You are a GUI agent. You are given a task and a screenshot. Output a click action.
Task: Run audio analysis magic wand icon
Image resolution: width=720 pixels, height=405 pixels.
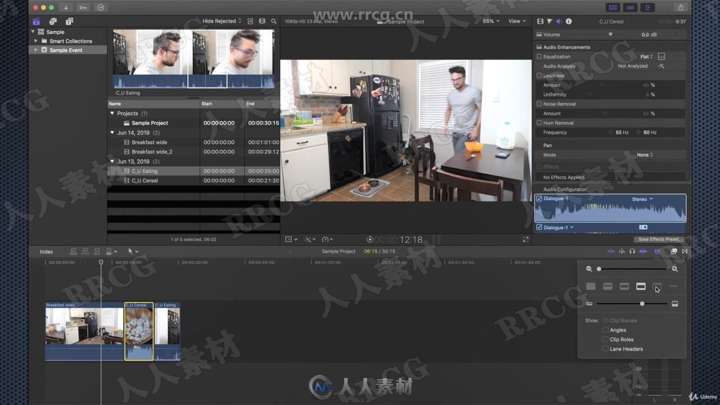[x=661, y=66]
